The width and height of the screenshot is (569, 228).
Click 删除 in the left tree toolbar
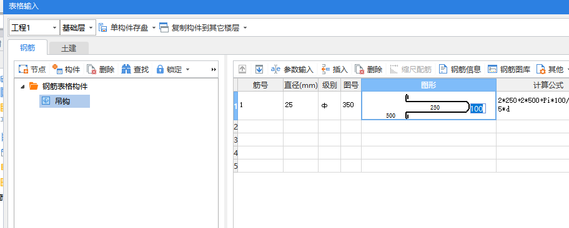point(101,70)
